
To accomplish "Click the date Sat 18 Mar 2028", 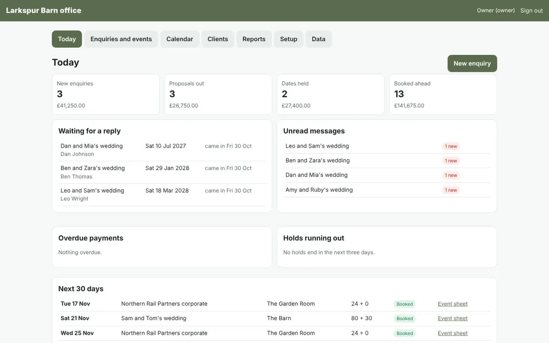I will pyautogui.click(x=167, y=190).
